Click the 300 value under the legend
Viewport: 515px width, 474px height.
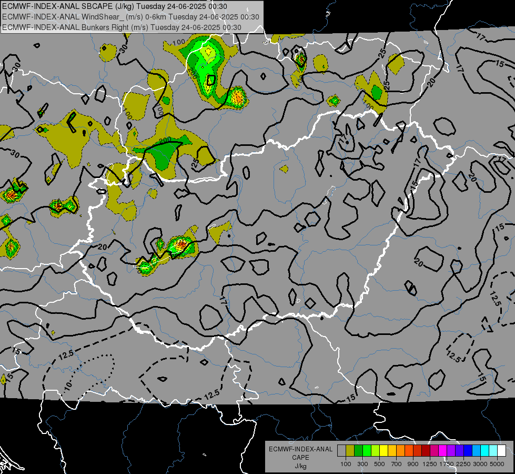pyautogui.click(x=362, y=464)
